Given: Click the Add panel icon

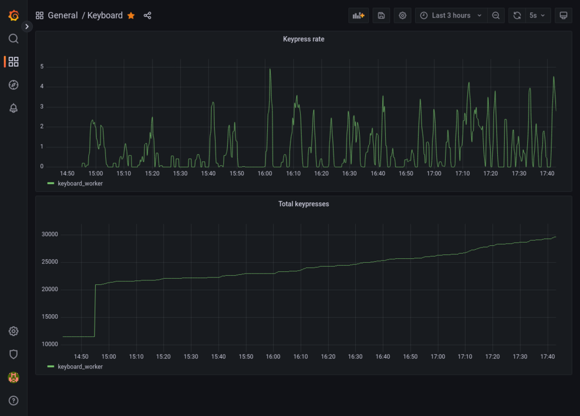Looking at the screenshot, I should click(x=359, y=15).
